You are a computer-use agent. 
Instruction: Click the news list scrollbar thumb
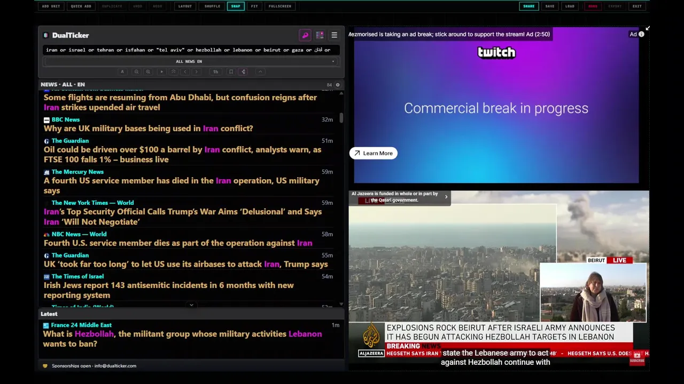[341, 117]
